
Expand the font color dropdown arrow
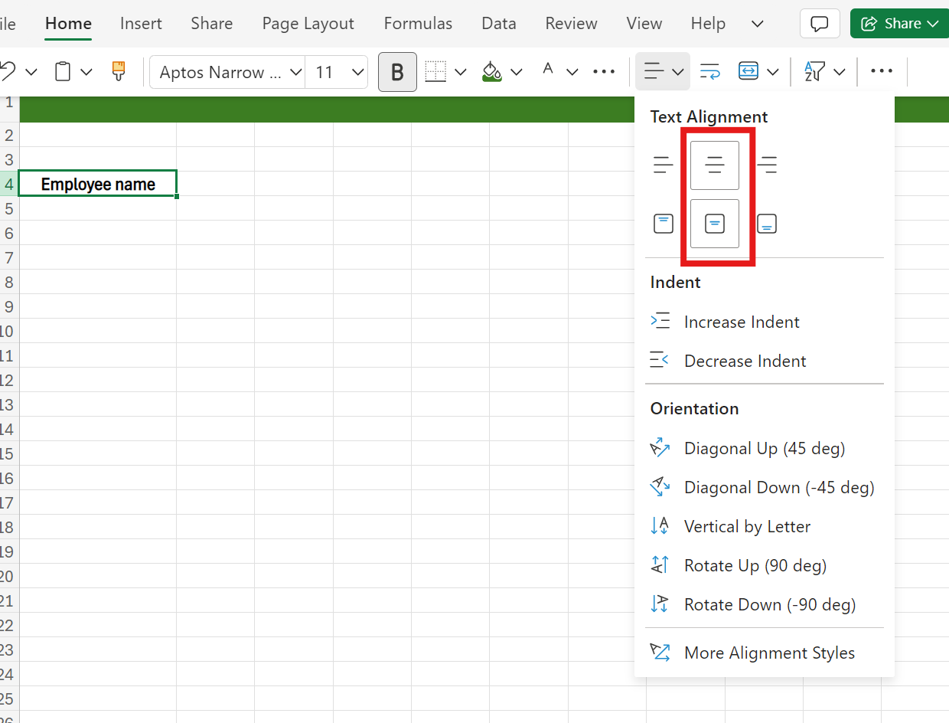(572, 72)
